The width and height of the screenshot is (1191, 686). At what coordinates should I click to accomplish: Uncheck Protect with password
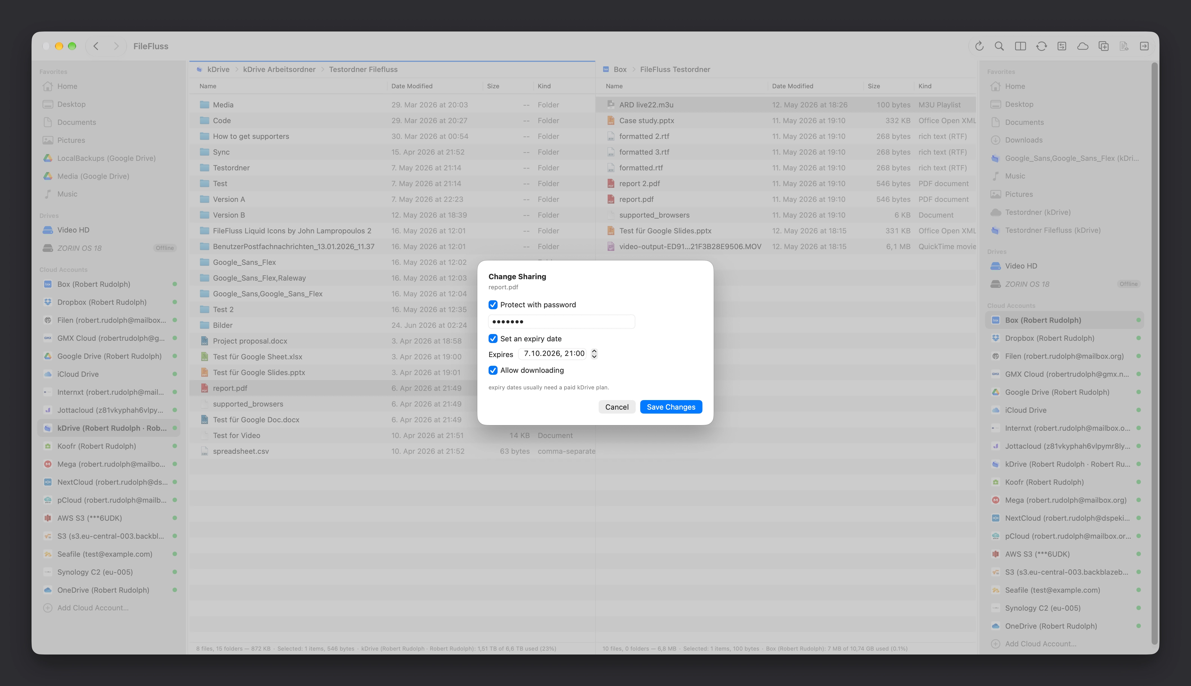point(493,305)
